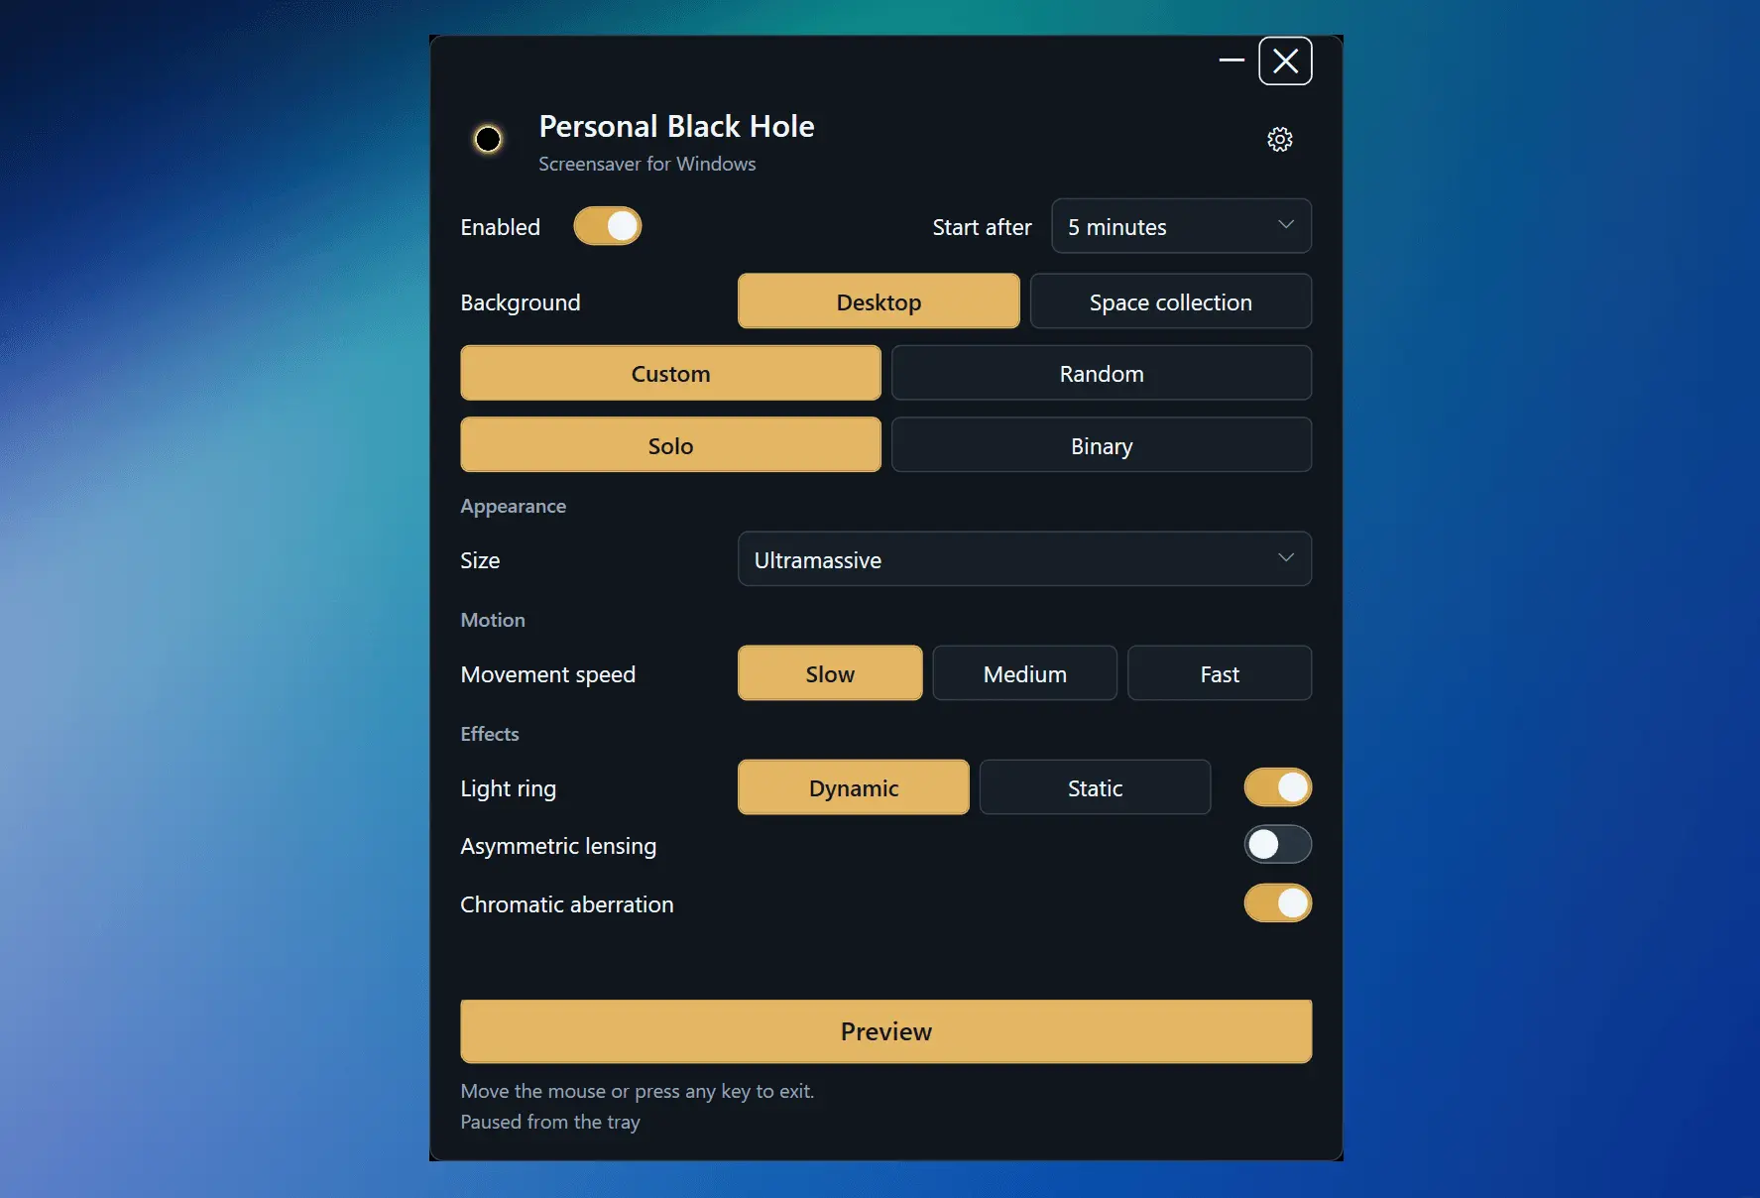Set light ring to Dynamic
The height and width of the screenshot is (1198, 1760).
point(854,787)
